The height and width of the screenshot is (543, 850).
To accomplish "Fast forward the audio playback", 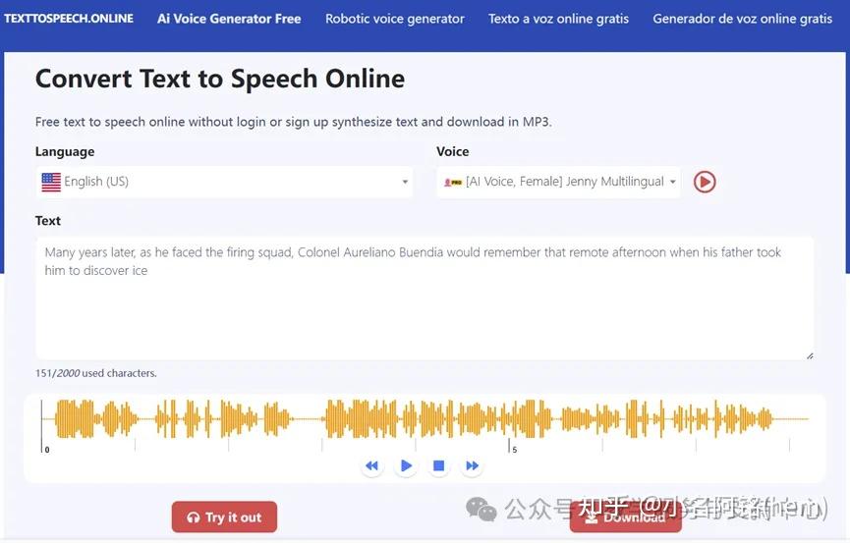I will pyautogui.click(x=472, y=465).
